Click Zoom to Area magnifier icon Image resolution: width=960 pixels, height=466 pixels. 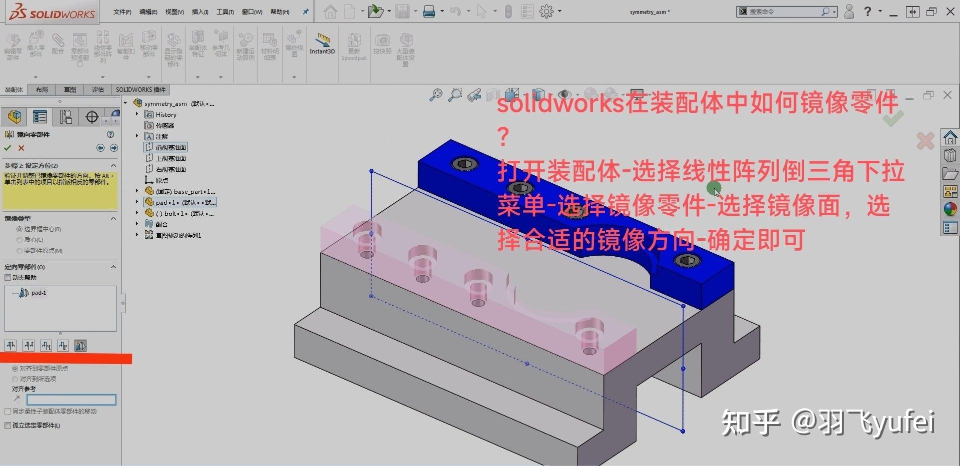(x=455, y=94)
